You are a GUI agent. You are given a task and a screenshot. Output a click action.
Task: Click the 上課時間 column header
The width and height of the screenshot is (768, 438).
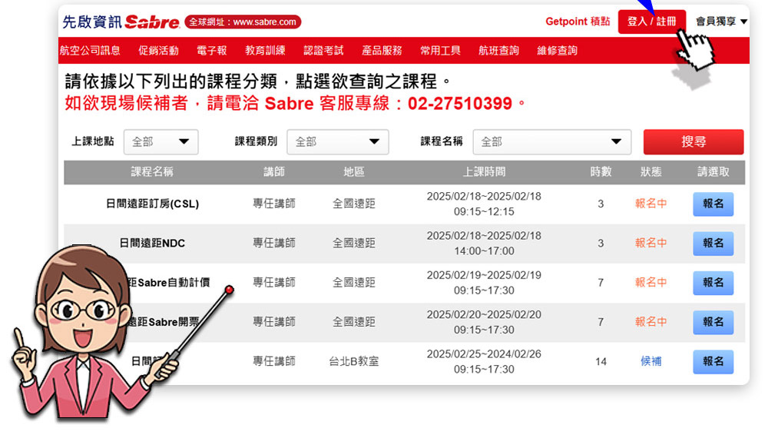[484, 172]
